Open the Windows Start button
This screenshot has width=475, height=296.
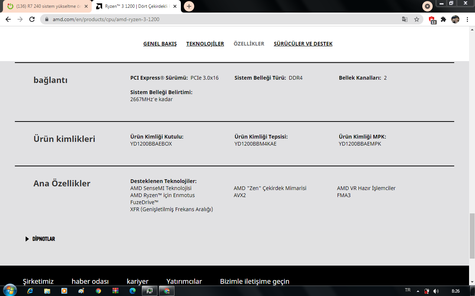point(9,290)
